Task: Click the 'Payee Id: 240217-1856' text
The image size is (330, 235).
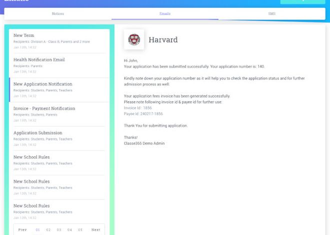Action: (143, 114)
